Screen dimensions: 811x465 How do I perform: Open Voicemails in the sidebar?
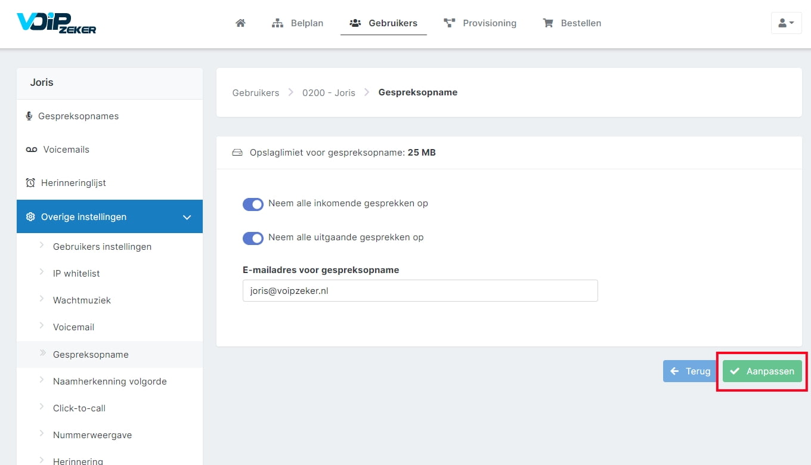110,150
